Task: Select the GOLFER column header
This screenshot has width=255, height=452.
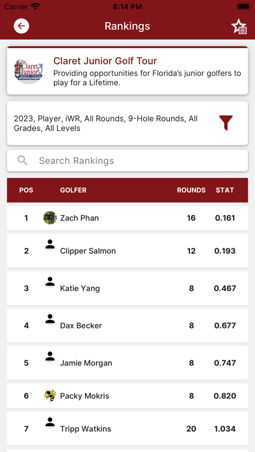Action: pos(74,190)
